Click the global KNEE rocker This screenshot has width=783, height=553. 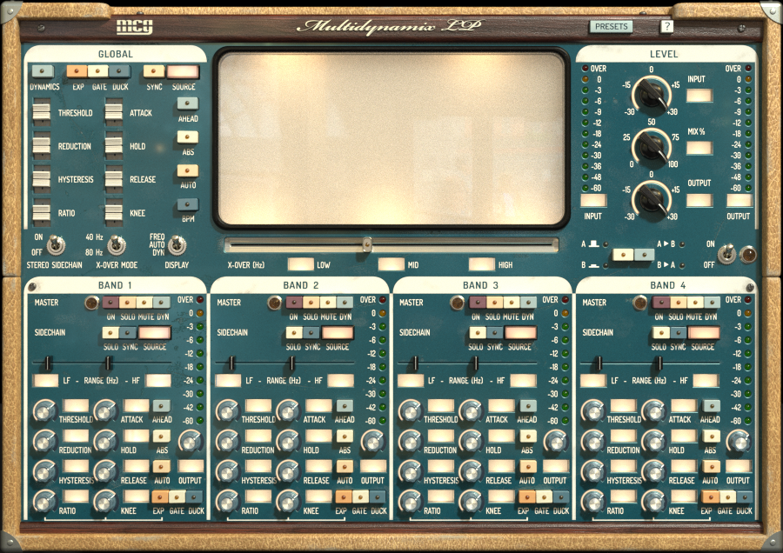pyautogui.click(x=114, y=212)
